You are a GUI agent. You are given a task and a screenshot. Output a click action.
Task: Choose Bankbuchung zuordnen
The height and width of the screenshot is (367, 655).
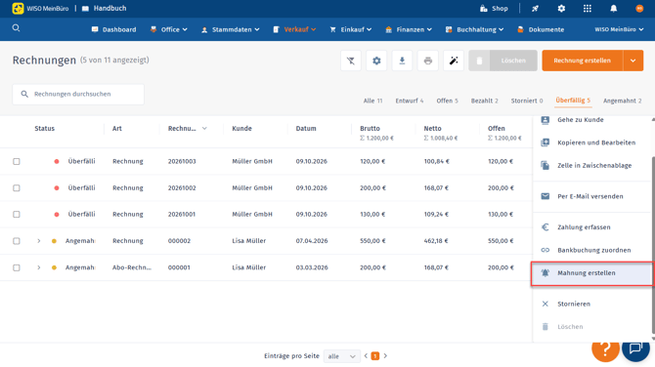pos(591,250)
